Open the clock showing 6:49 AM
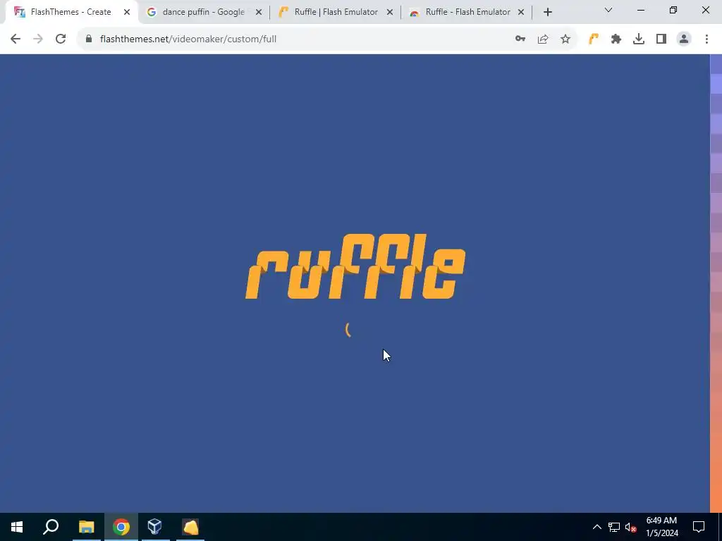722x541 pixels. (662, 527)
